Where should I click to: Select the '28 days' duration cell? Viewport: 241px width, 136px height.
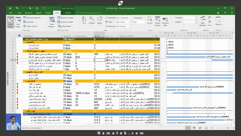[x=69, y=99]
